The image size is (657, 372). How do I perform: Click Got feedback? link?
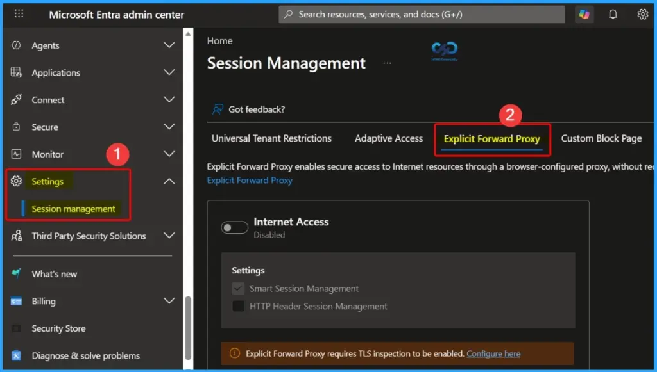click(257, 109)
